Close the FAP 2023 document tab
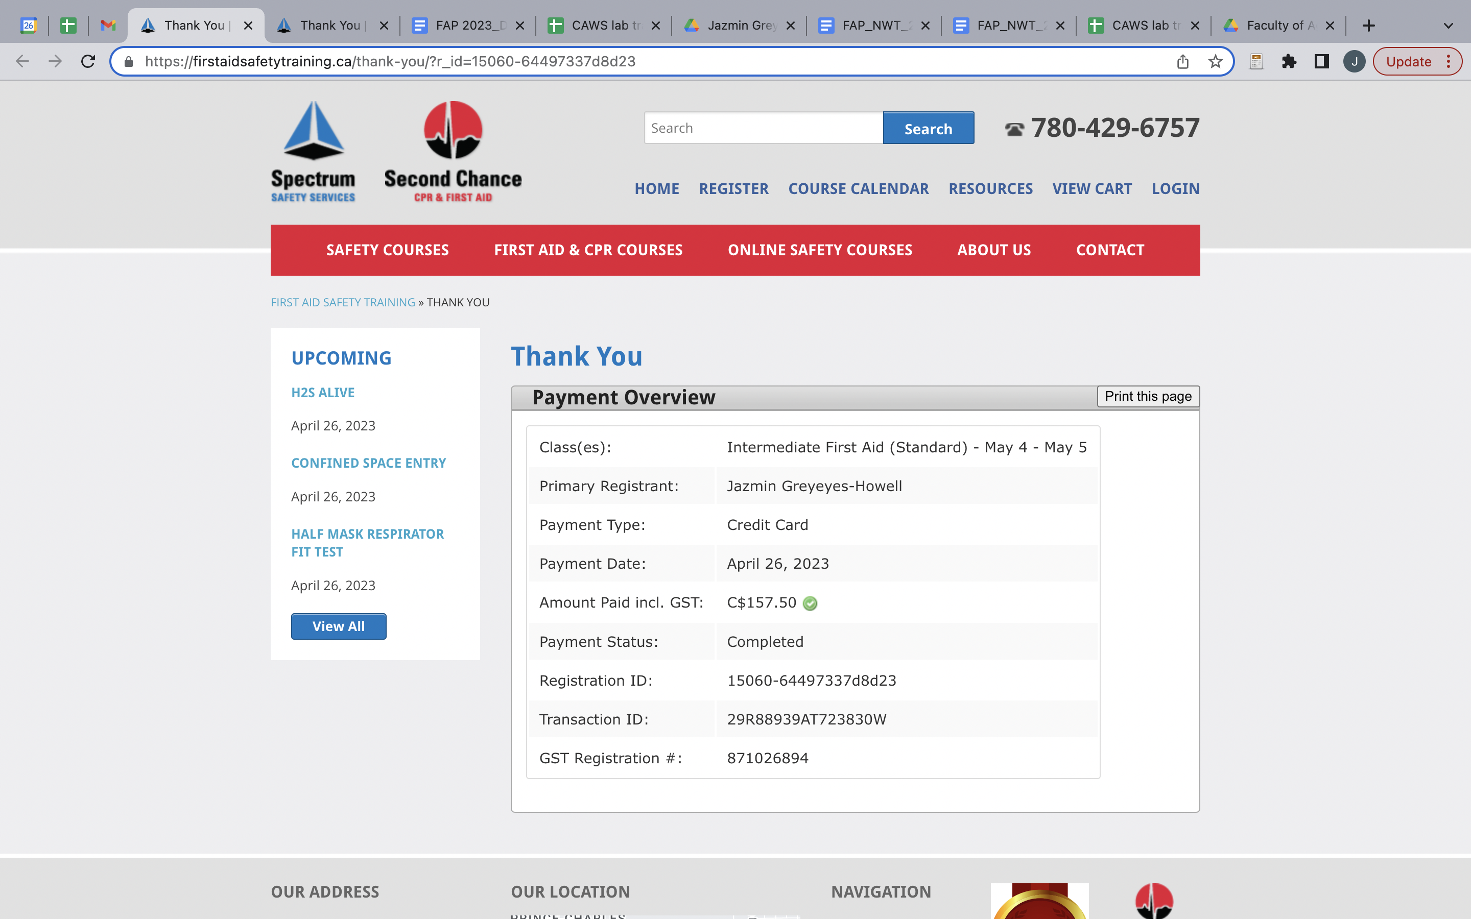The width and height of the screenshot is (1471, 919). pos(520,26)
